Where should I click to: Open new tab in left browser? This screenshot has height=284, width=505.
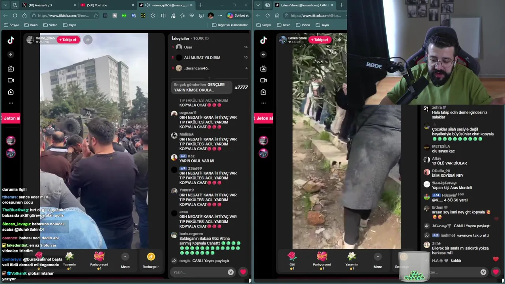(200, 5)
